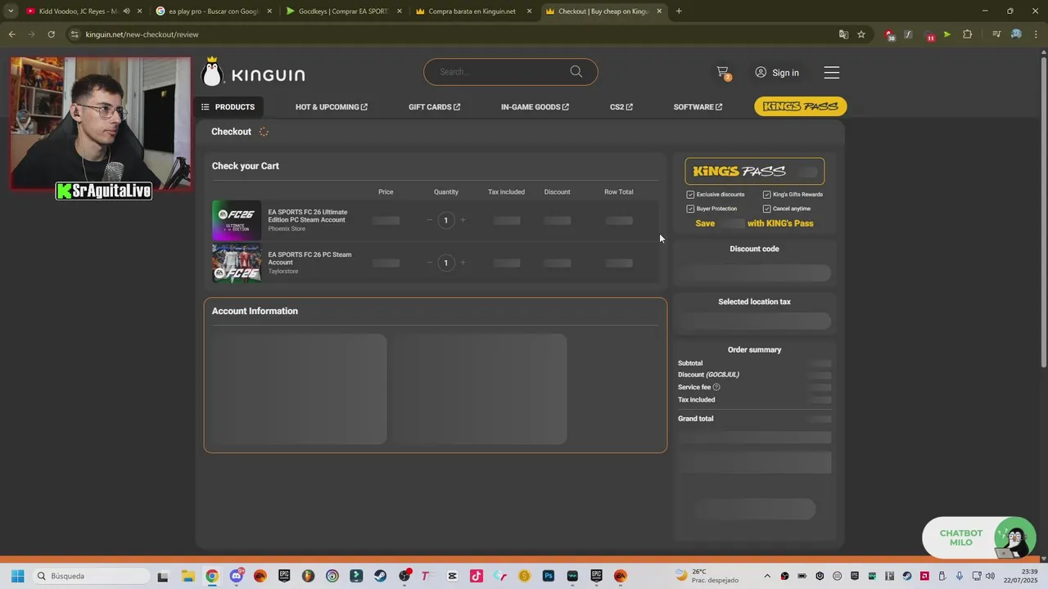Open Steam from the taskbar
The height and width of the screenshot is (589, 1048).
[380, 576]
